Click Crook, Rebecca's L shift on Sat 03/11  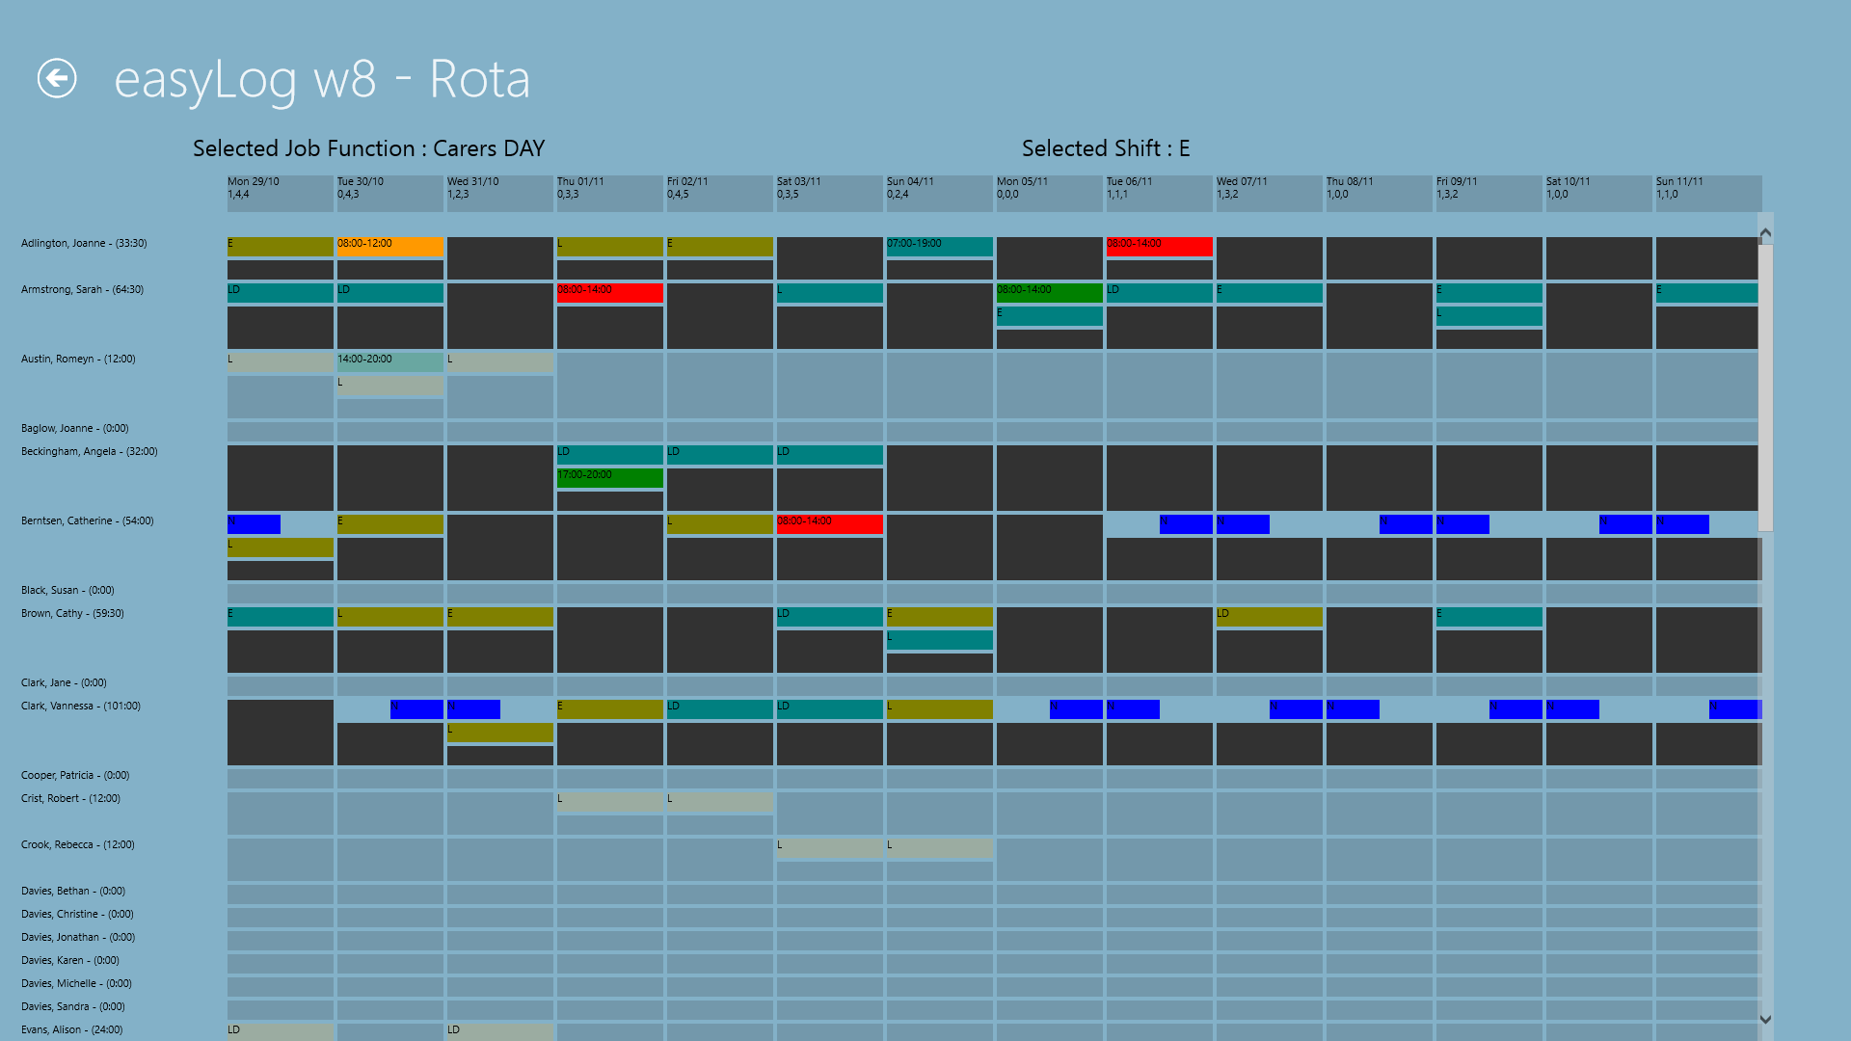pyautogui.click(x=829, y=847)
